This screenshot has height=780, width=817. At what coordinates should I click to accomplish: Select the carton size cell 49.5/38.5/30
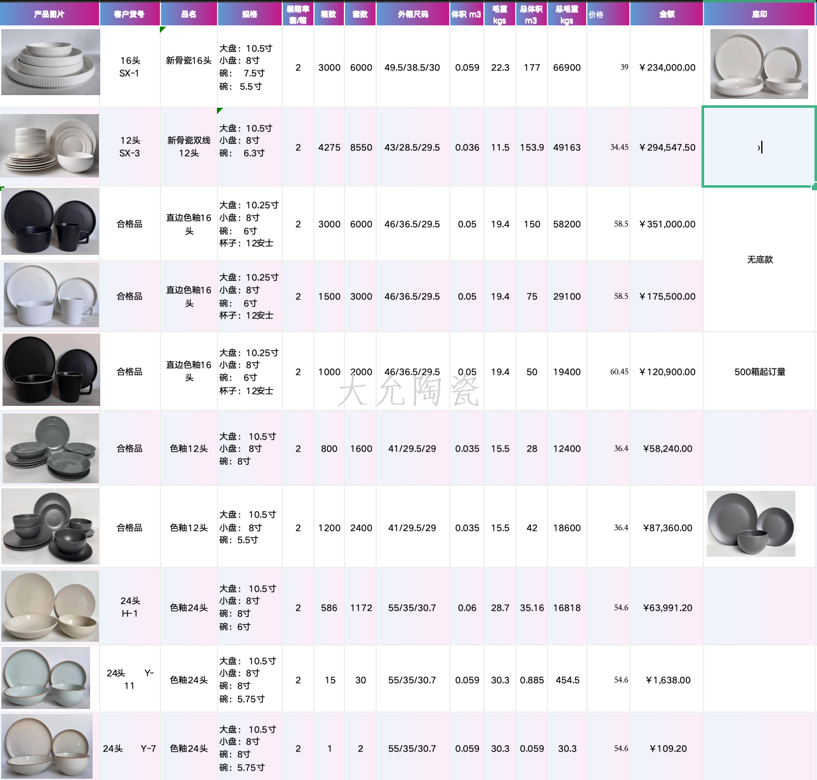coord(412,67)
